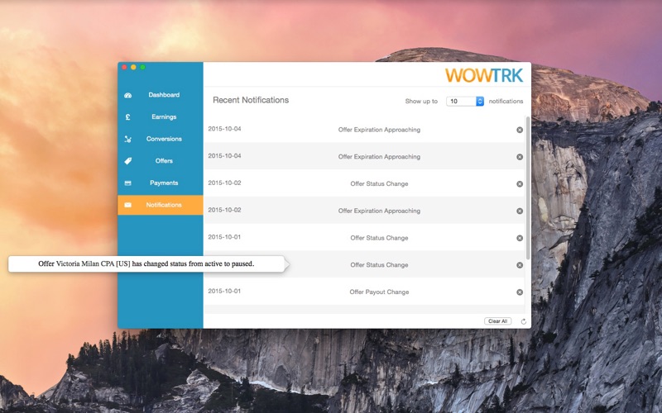
Task: Click the status change tooltip message
Action: click(146, 264)
